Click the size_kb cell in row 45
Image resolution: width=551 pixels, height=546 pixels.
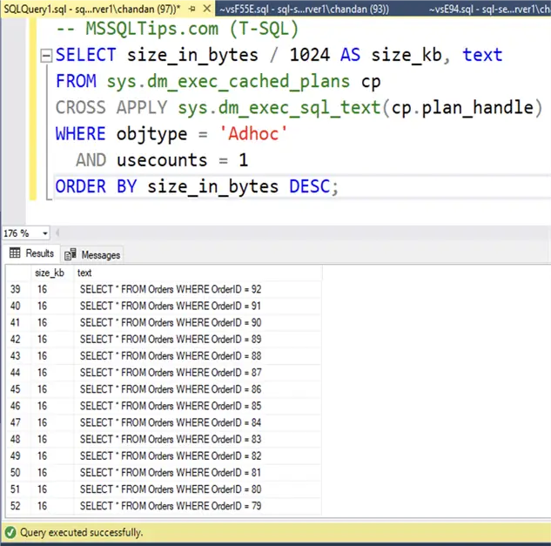pos(52,389)
